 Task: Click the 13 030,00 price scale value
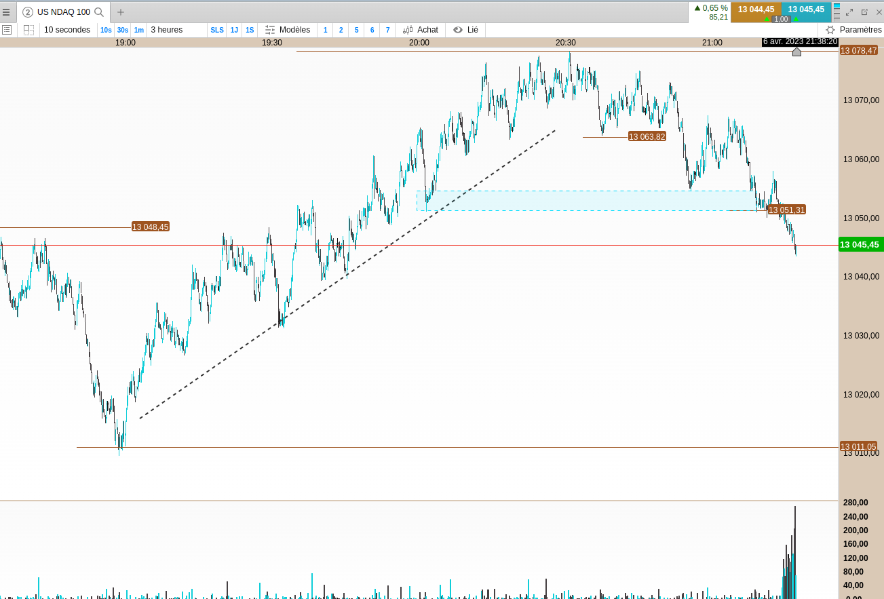pos(861,336)
